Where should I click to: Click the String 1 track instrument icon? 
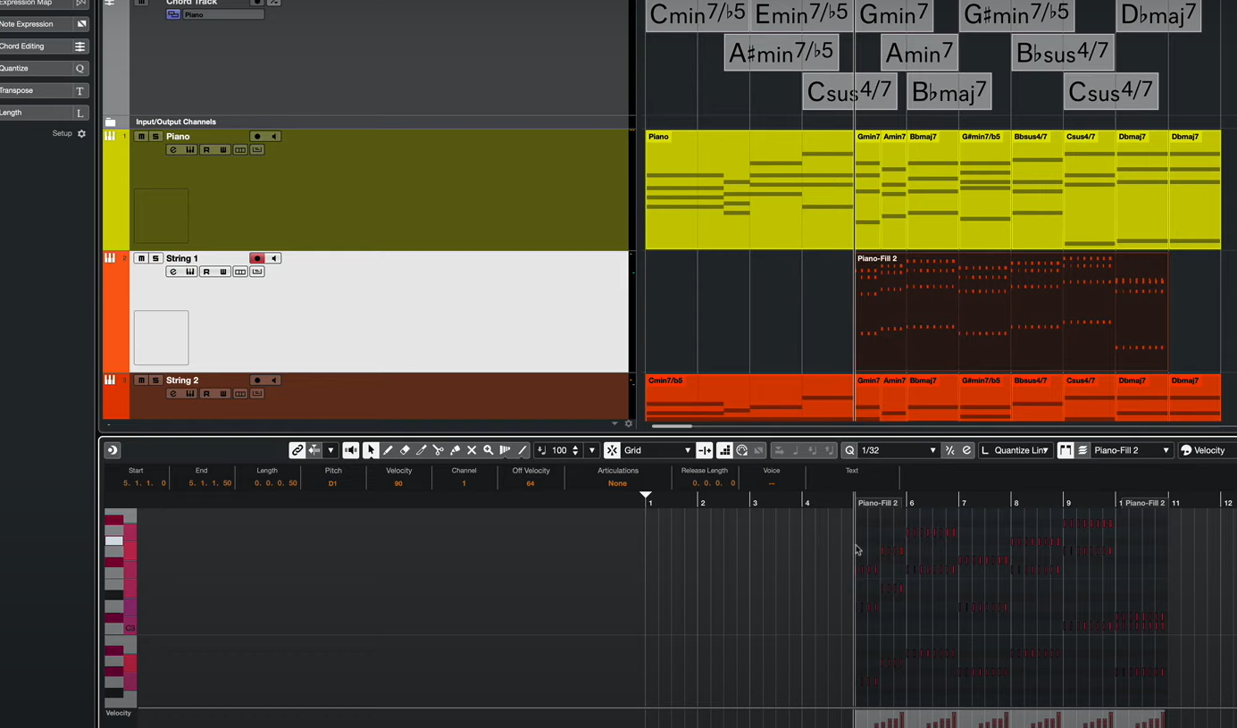110,258
